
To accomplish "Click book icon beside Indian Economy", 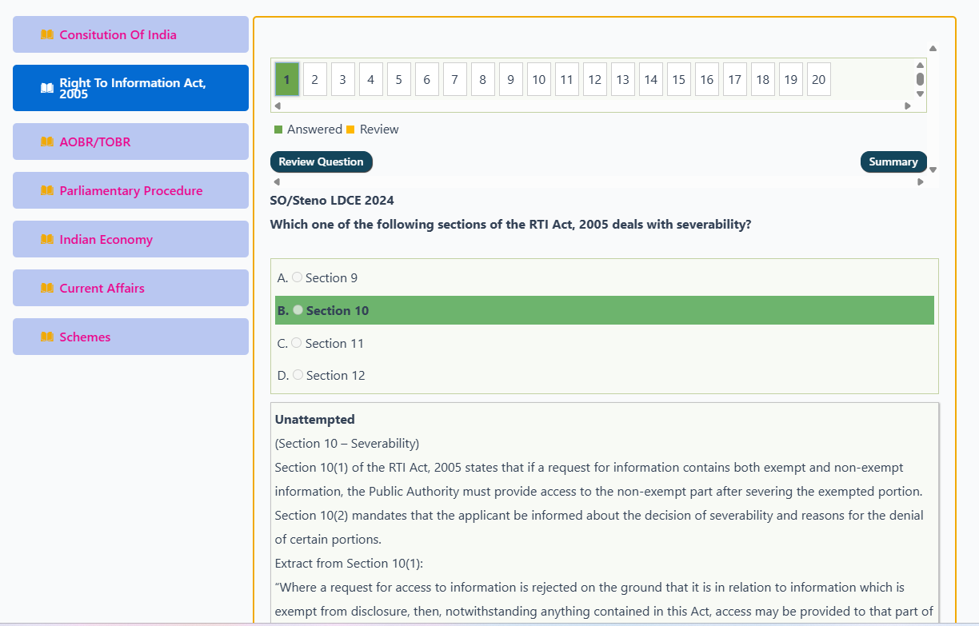I will [x=47, y=240].
